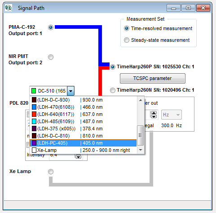216x213 pixels.
Task: Click the 300.0 Hz frequency readout
Action: 172,125
